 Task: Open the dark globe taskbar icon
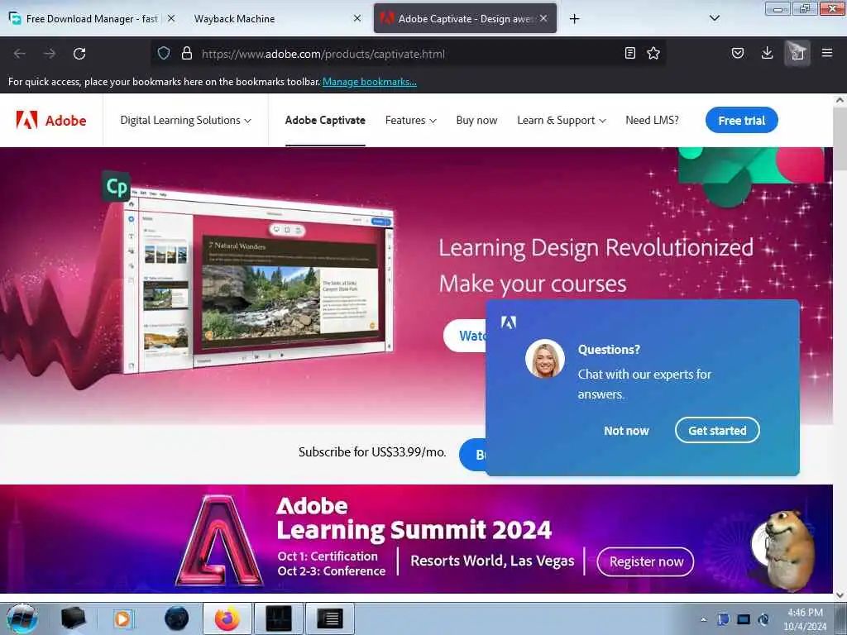177,618
